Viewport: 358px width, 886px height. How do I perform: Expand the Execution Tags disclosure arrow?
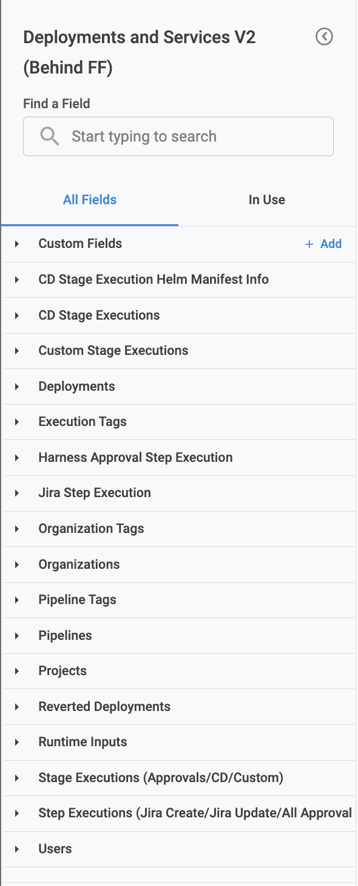pos(17,422)
